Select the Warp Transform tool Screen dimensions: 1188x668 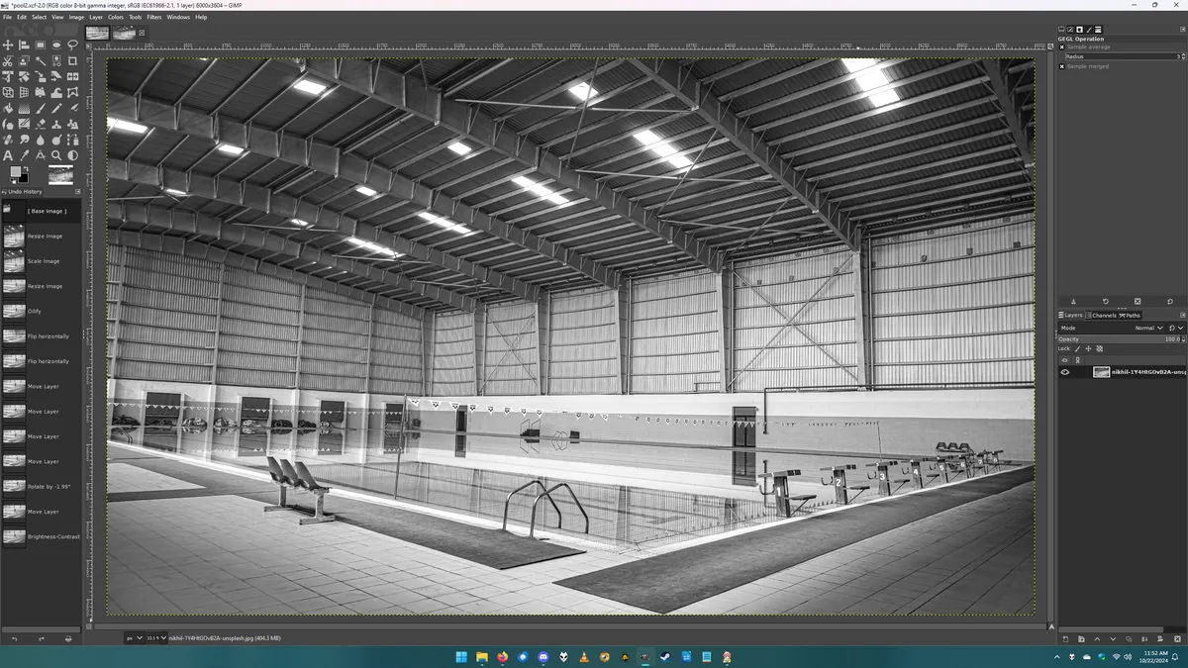pos(56,92)
